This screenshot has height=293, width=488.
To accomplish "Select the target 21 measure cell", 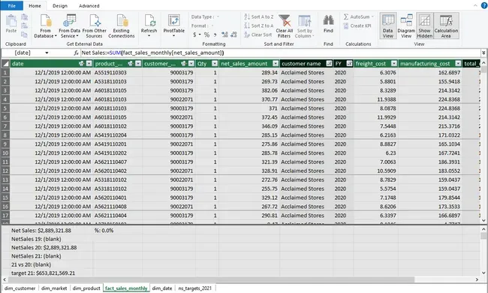I will pos(51,273).
